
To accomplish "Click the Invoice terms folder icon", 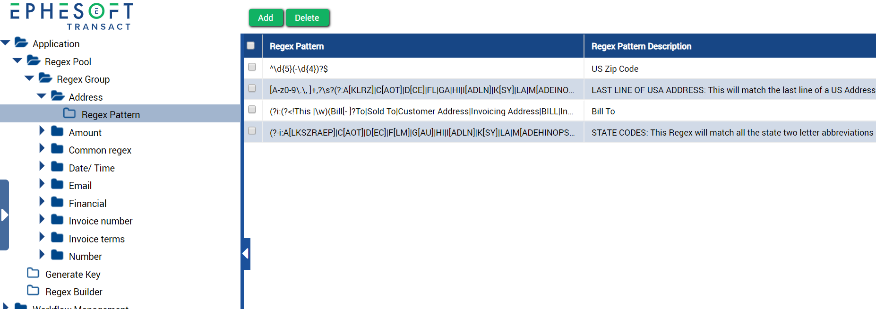I will [57, 238].
